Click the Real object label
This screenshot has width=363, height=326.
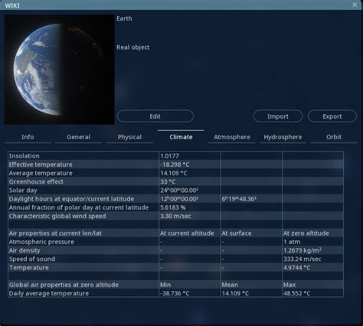pos(133,47)
